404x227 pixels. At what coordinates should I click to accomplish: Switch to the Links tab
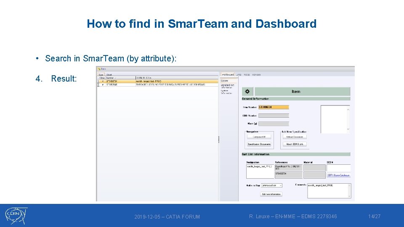(239, 75)
